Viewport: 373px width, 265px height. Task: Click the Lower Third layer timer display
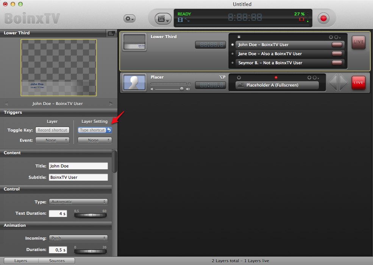tap(211, 45)
